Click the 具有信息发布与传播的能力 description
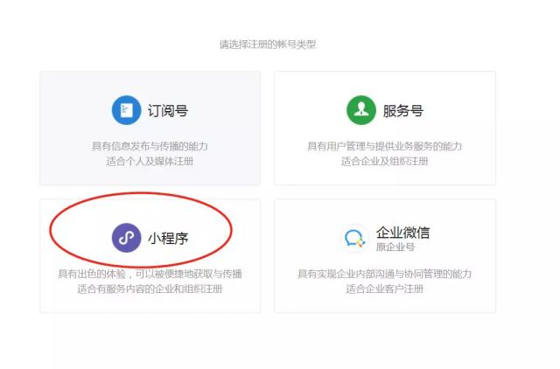The height and width of the screenshot is (369, 560). [x=150, y=146]
